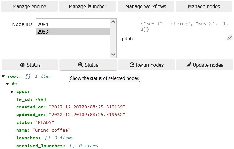Click the created_on timestamp value
Screen dimensions: 234x149
click(x=87, y=107)
